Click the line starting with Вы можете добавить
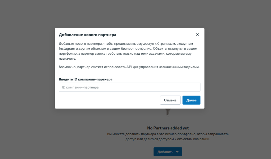The width and height of the screenshot is (271, 159). coord(168,134)
